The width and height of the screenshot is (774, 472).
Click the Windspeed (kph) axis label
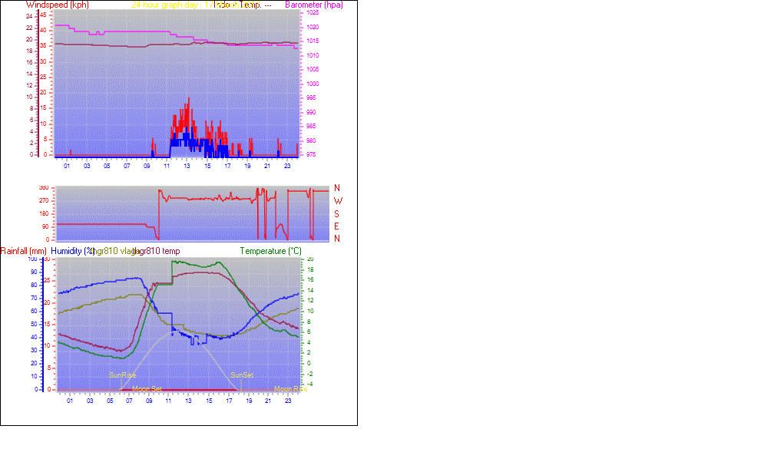click(57, 5)
